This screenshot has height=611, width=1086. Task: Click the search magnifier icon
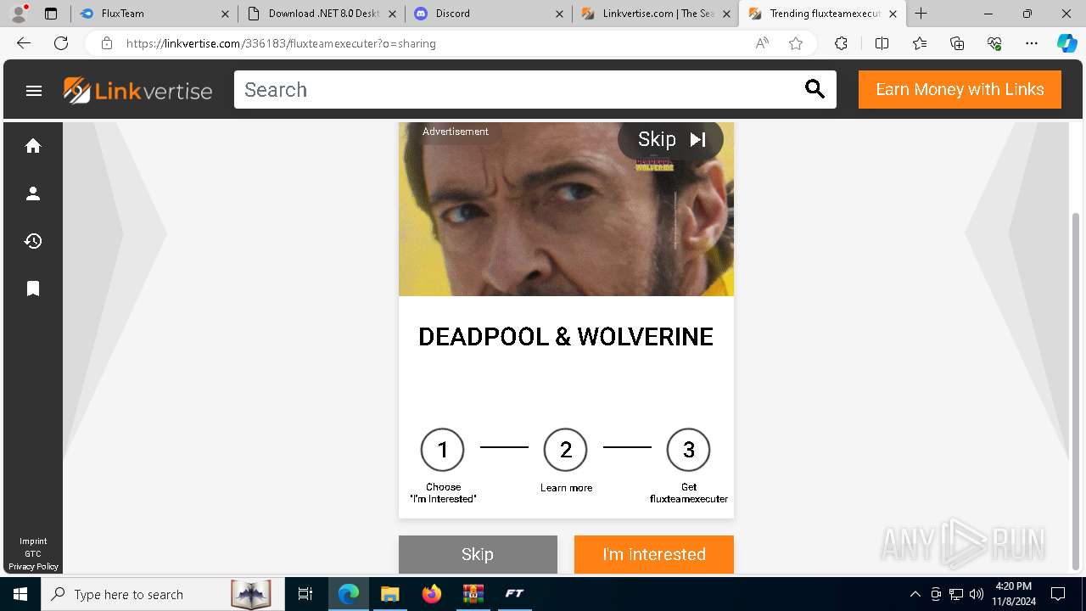pos(814,89)
